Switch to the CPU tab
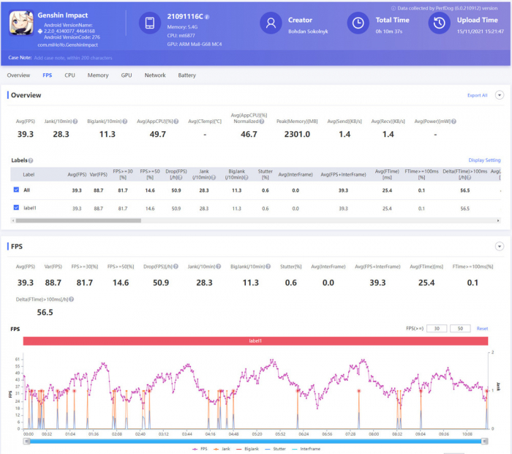The width and height of the screenshot is (512, 454). point(69,75)
